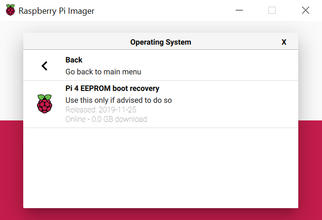Click "Use this only if advised to do so"
Viewport: 322px width, 220px height.
119,100
